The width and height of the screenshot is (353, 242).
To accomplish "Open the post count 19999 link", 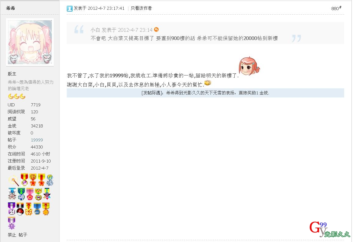I will click(37, 140).
